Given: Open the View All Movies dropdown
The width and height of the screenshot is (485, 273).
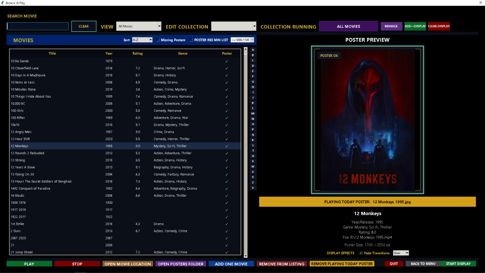Looking at the screenshot, I should [139, 27].
